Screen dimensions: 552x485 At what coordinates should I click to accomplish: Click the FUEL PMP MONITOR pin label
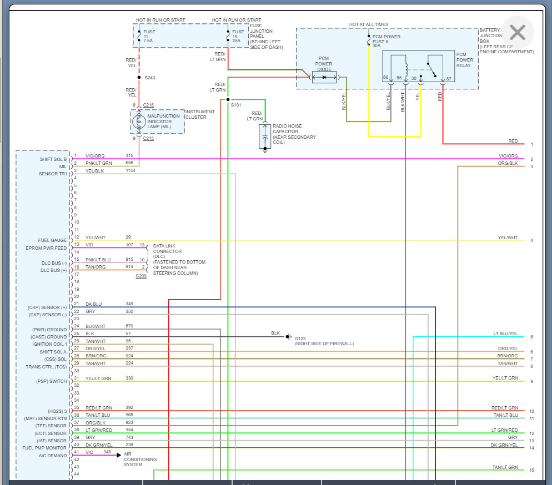click(44, 448)
